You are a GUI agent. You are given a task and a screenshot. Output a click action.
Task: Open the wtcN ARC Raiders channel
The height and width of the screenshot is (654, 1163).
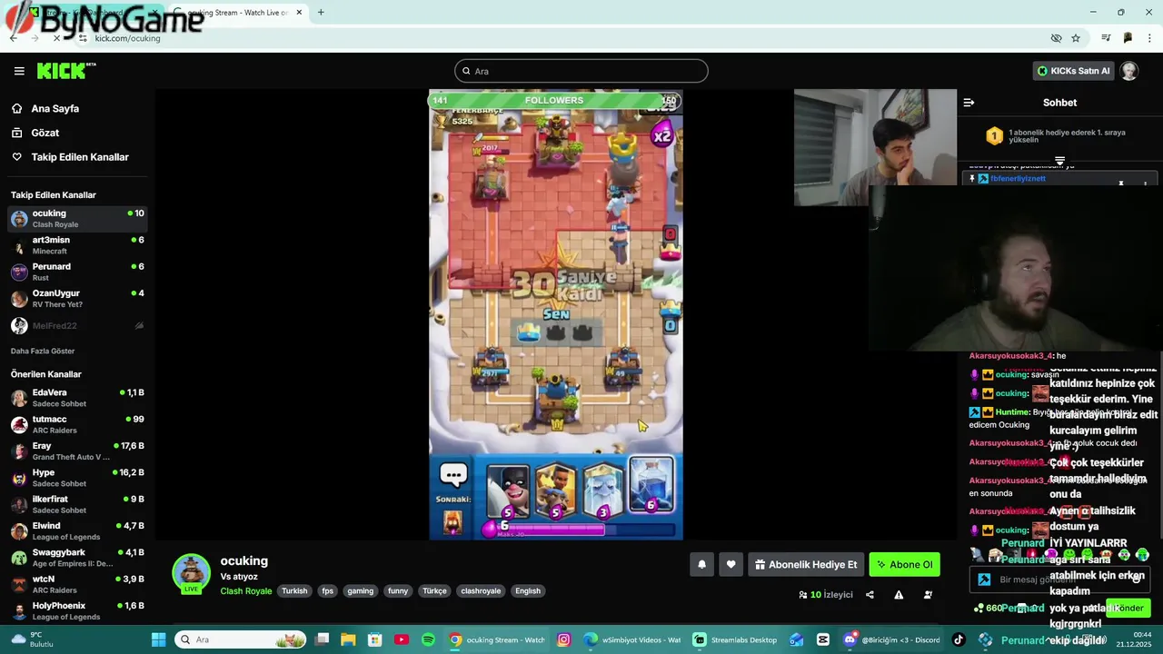76,584
